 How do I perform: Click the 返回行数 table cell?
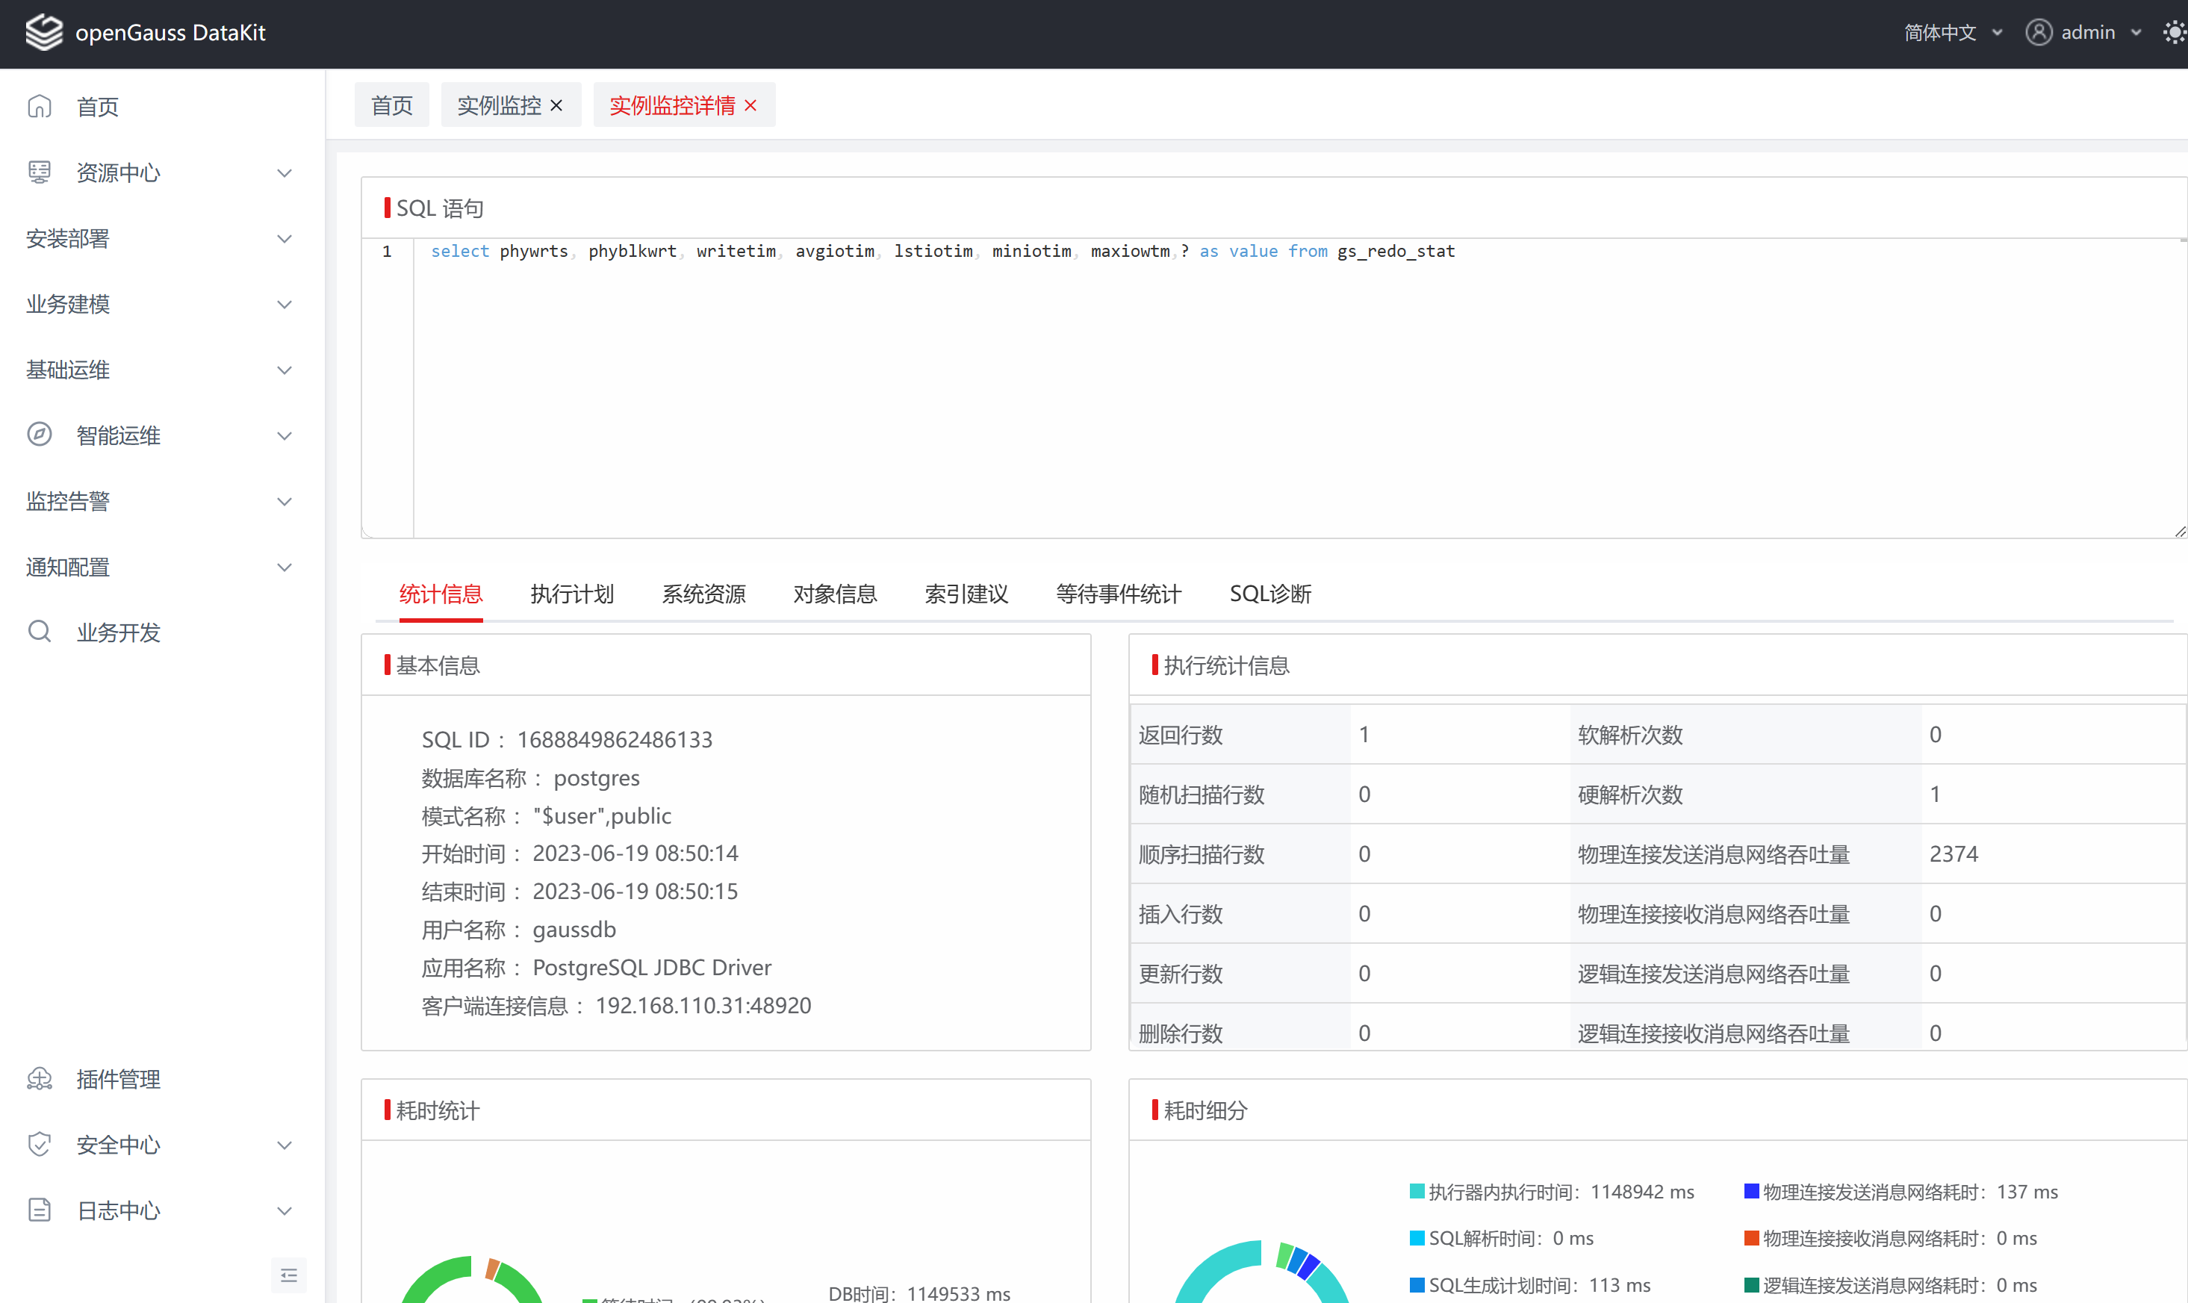coord(1240,734)
